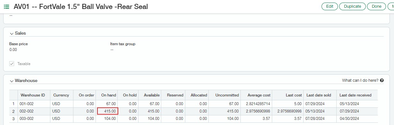Open the What can I do here link

tap(360, 80)
